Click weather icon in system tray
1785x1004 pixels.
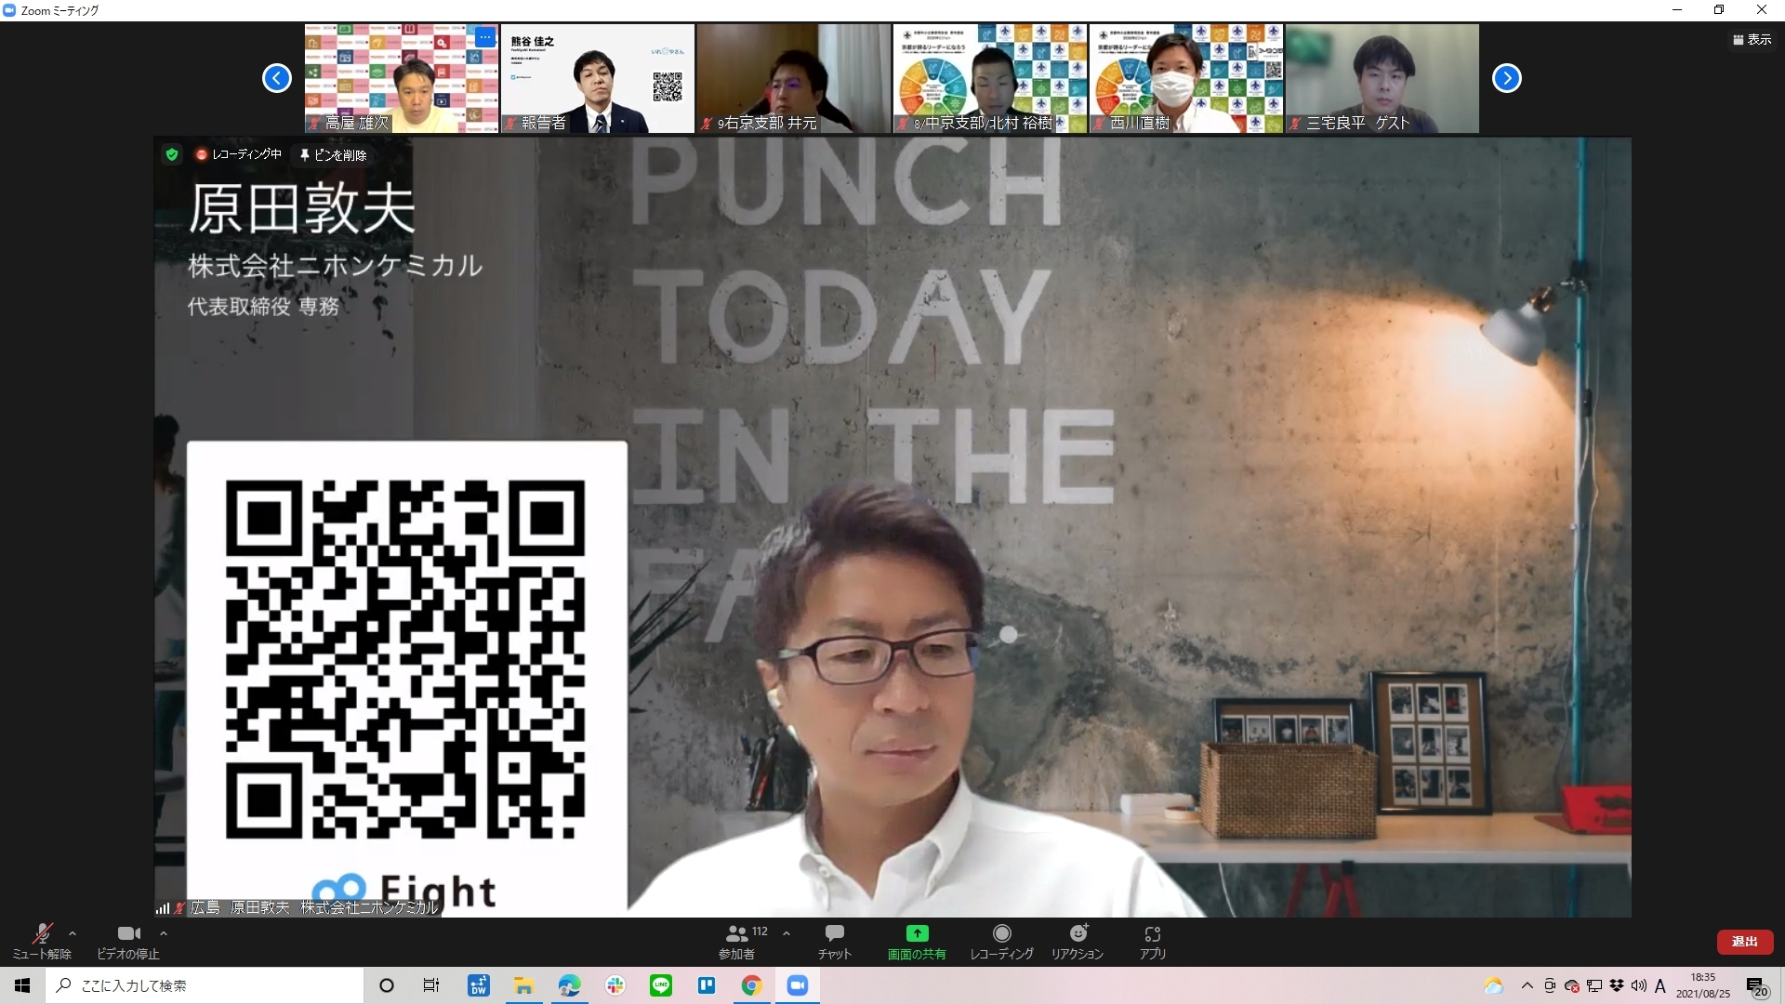click(1493, 986)
